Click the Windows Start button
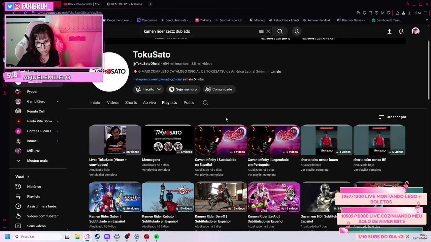This screenshot has height=242, width=431. 7,237
